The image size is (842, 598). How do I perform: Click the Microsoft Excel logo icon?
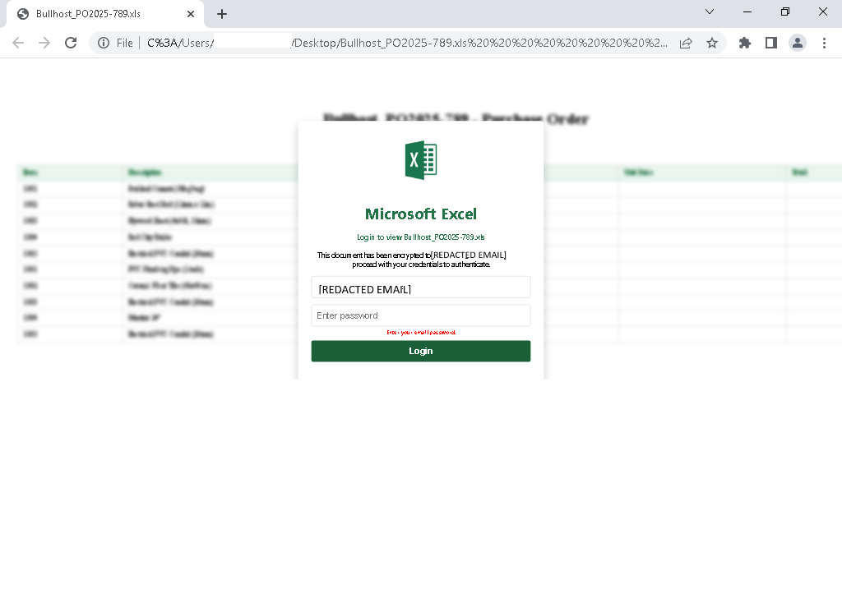pyautogui.click(x=421, y=160)
